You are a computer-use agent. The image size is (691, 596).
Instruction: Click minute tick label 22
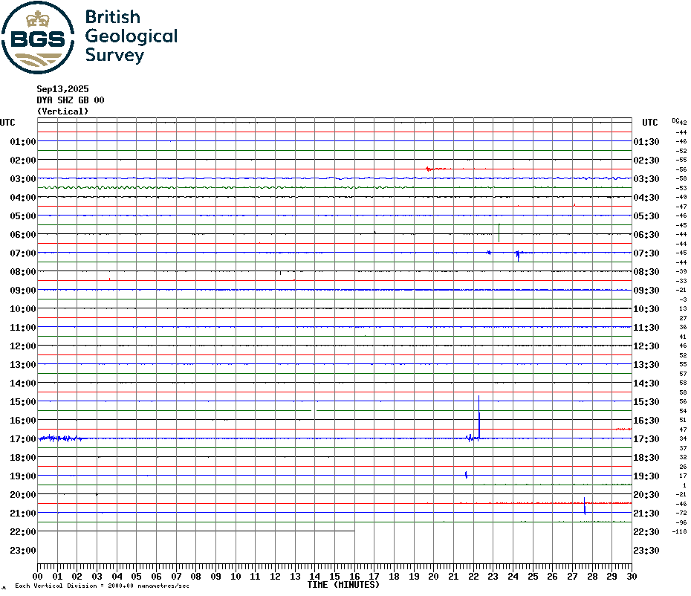click(473, 576)
